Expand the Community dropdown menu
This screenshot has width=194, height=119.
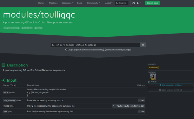click(x=93, y=3)
